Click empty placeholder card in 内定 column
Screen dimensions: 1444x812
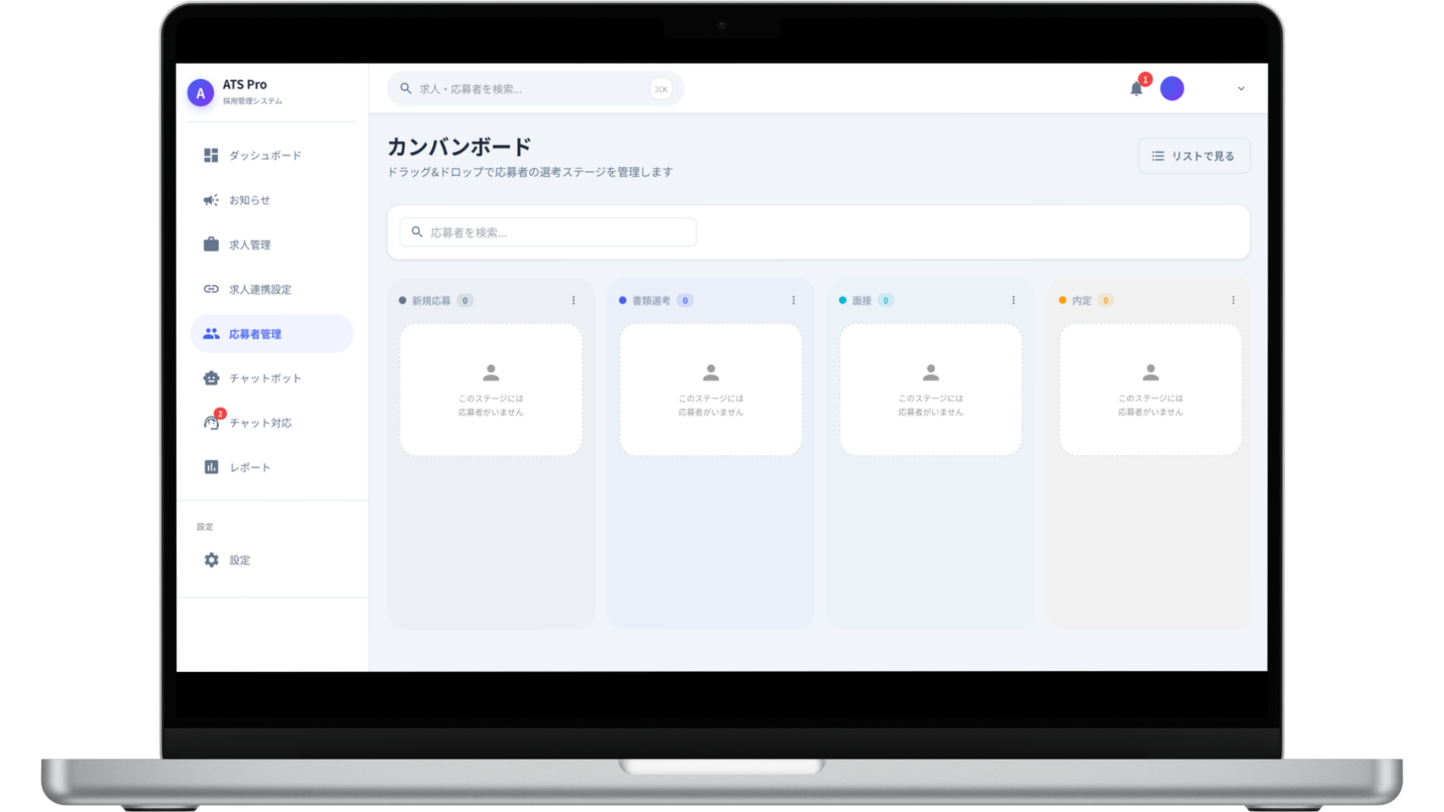coord(1151,389)
